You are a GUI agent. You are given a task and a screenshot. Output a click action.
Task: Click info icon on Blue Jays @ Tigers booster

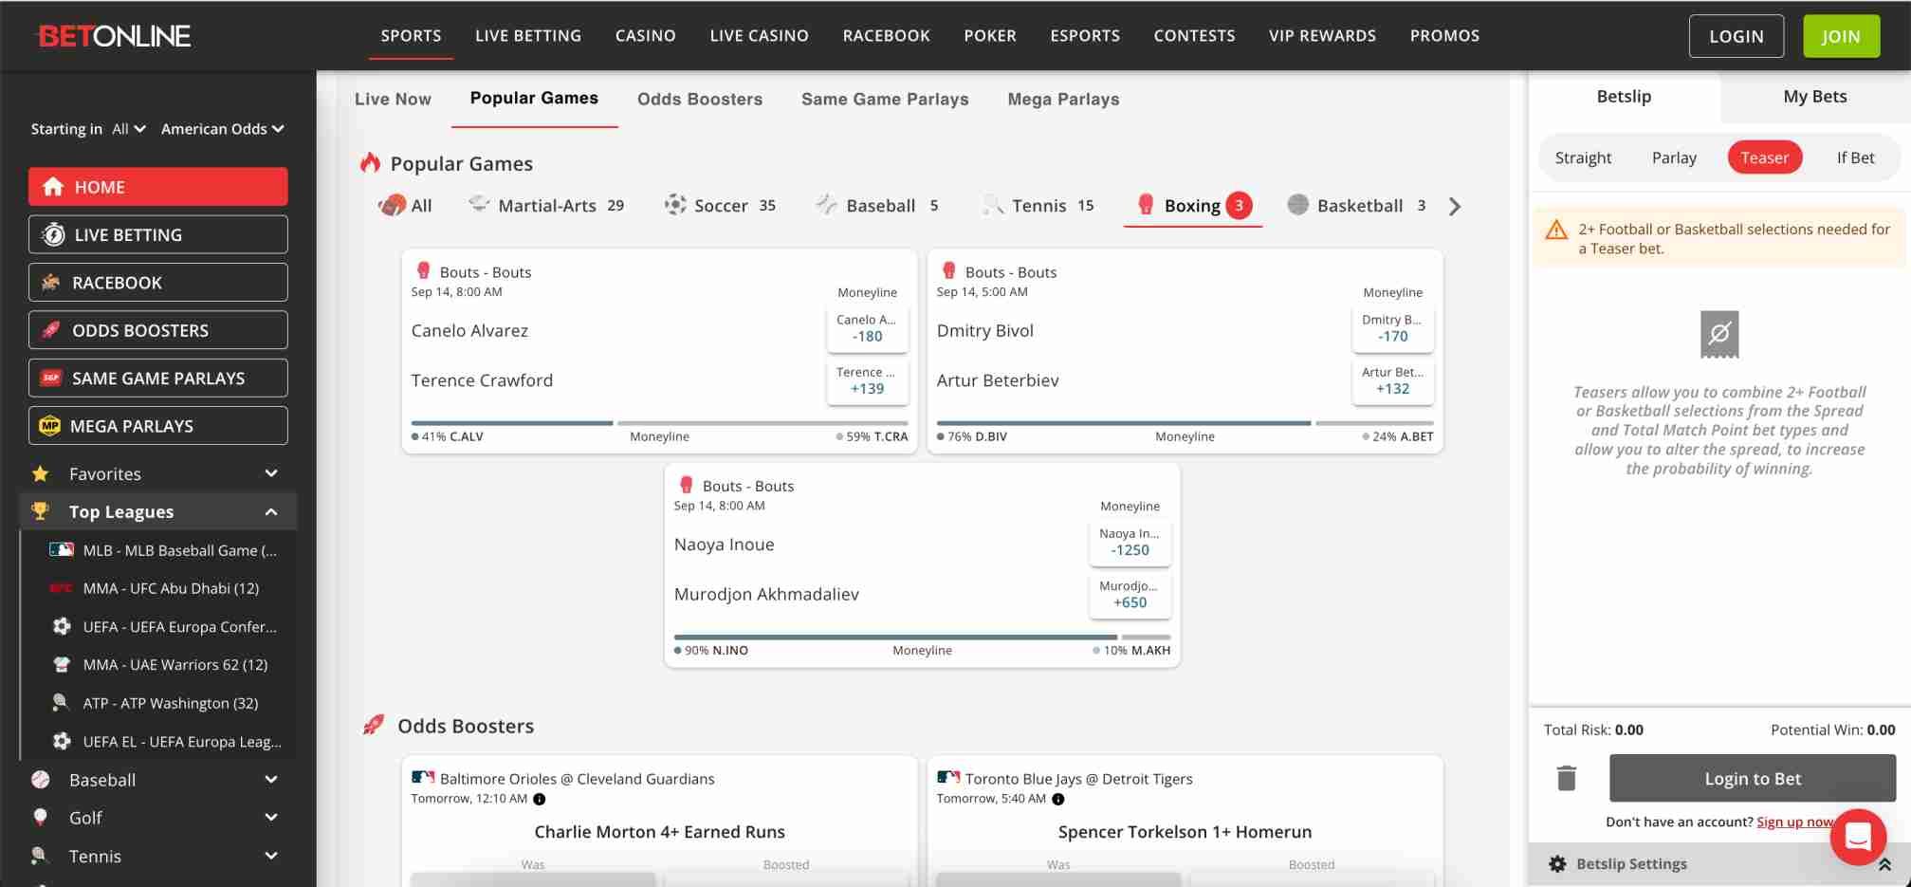[1058, 799]
